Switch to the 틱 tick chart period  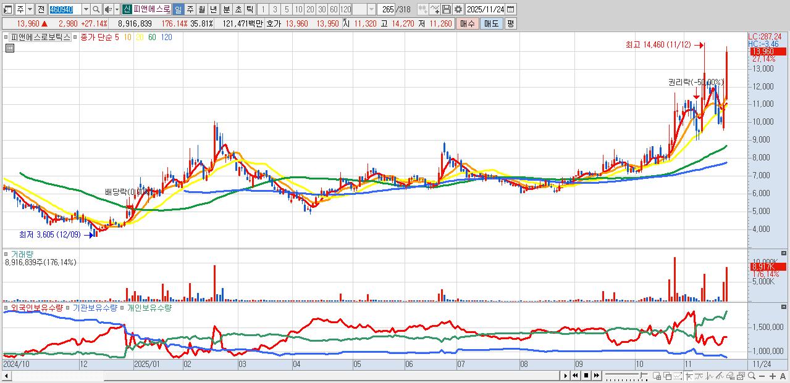250,9
